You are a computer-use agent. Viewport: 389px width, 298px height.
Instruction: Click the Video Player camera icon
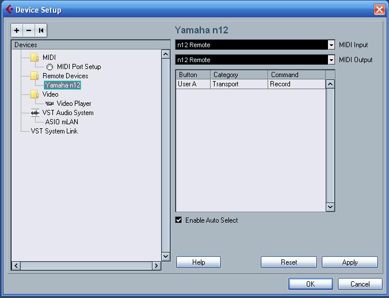(49, 104)
